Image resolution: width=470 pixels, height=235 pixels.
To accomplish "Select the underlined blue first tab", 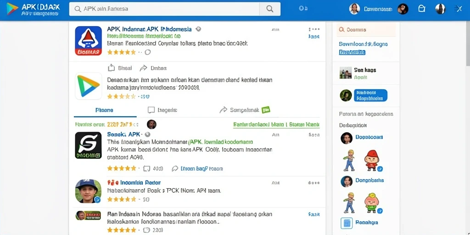I will coord(105,110).
